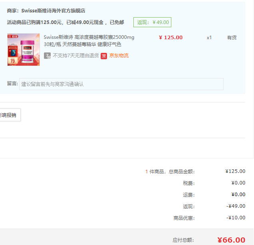Click the 商品优惠 value -¥10.00
Screen dimensions: 254x245
coord(236,218)
